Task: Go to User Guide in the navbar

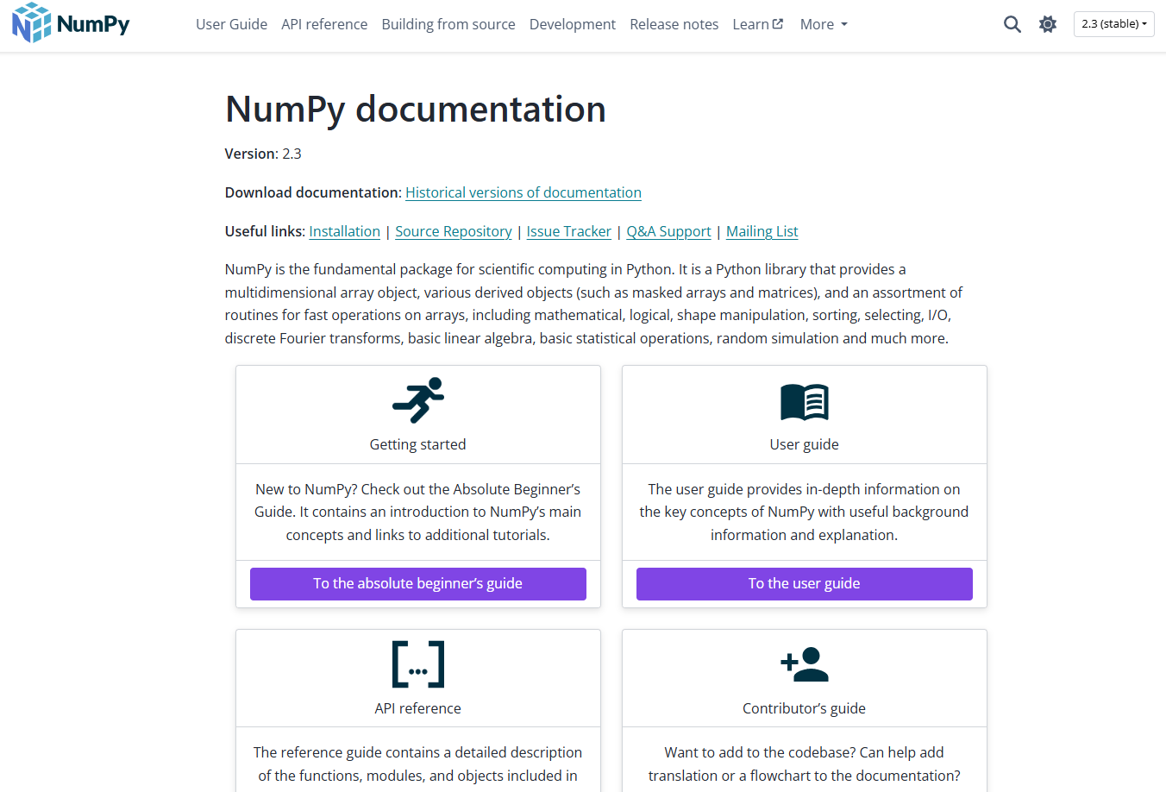Action: point(231,24)
